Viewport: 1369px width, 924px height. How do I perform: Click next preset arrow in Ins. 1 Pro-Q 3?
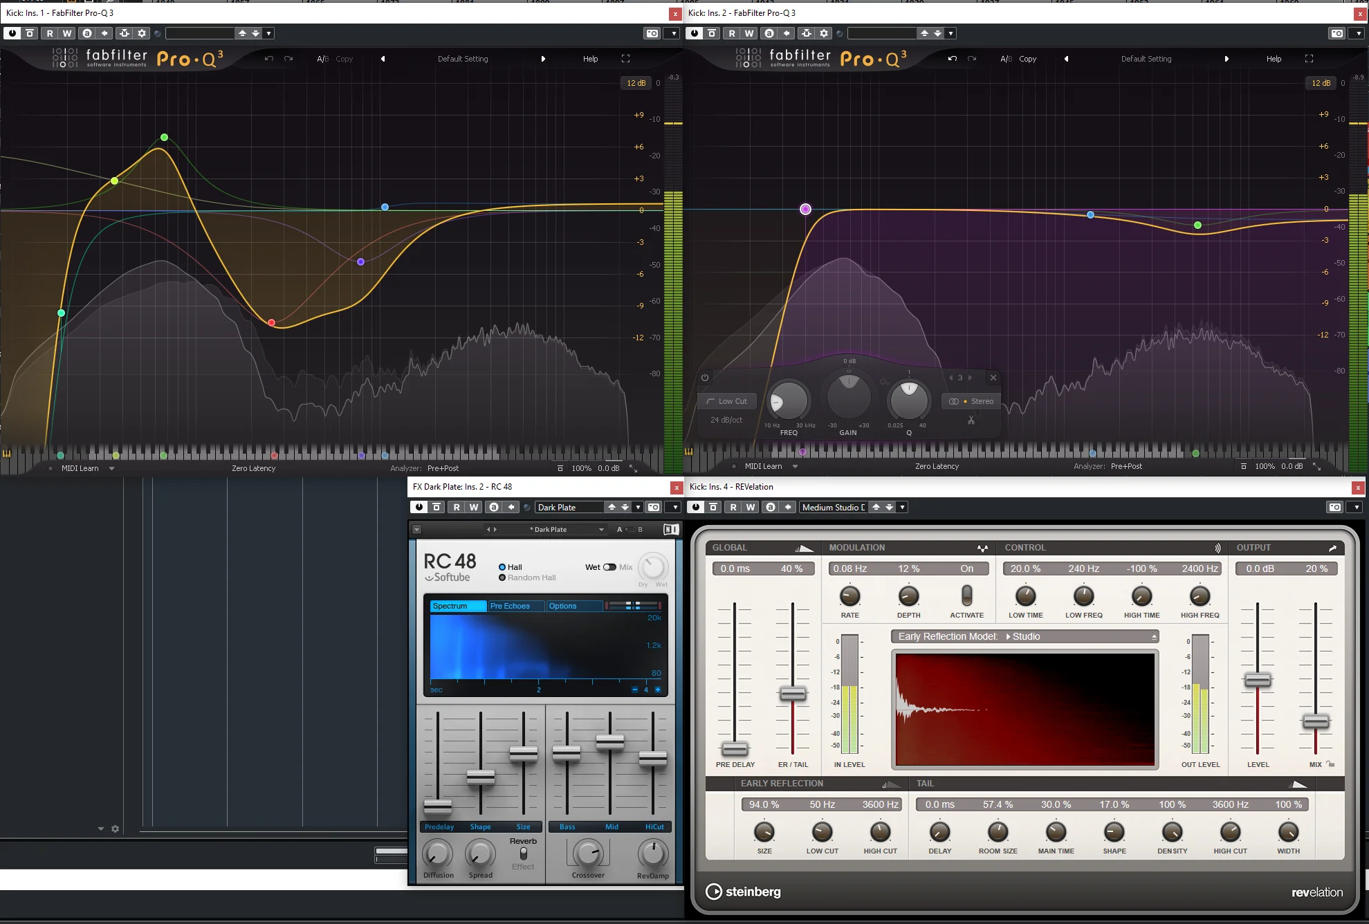click(x=543, y=59)
